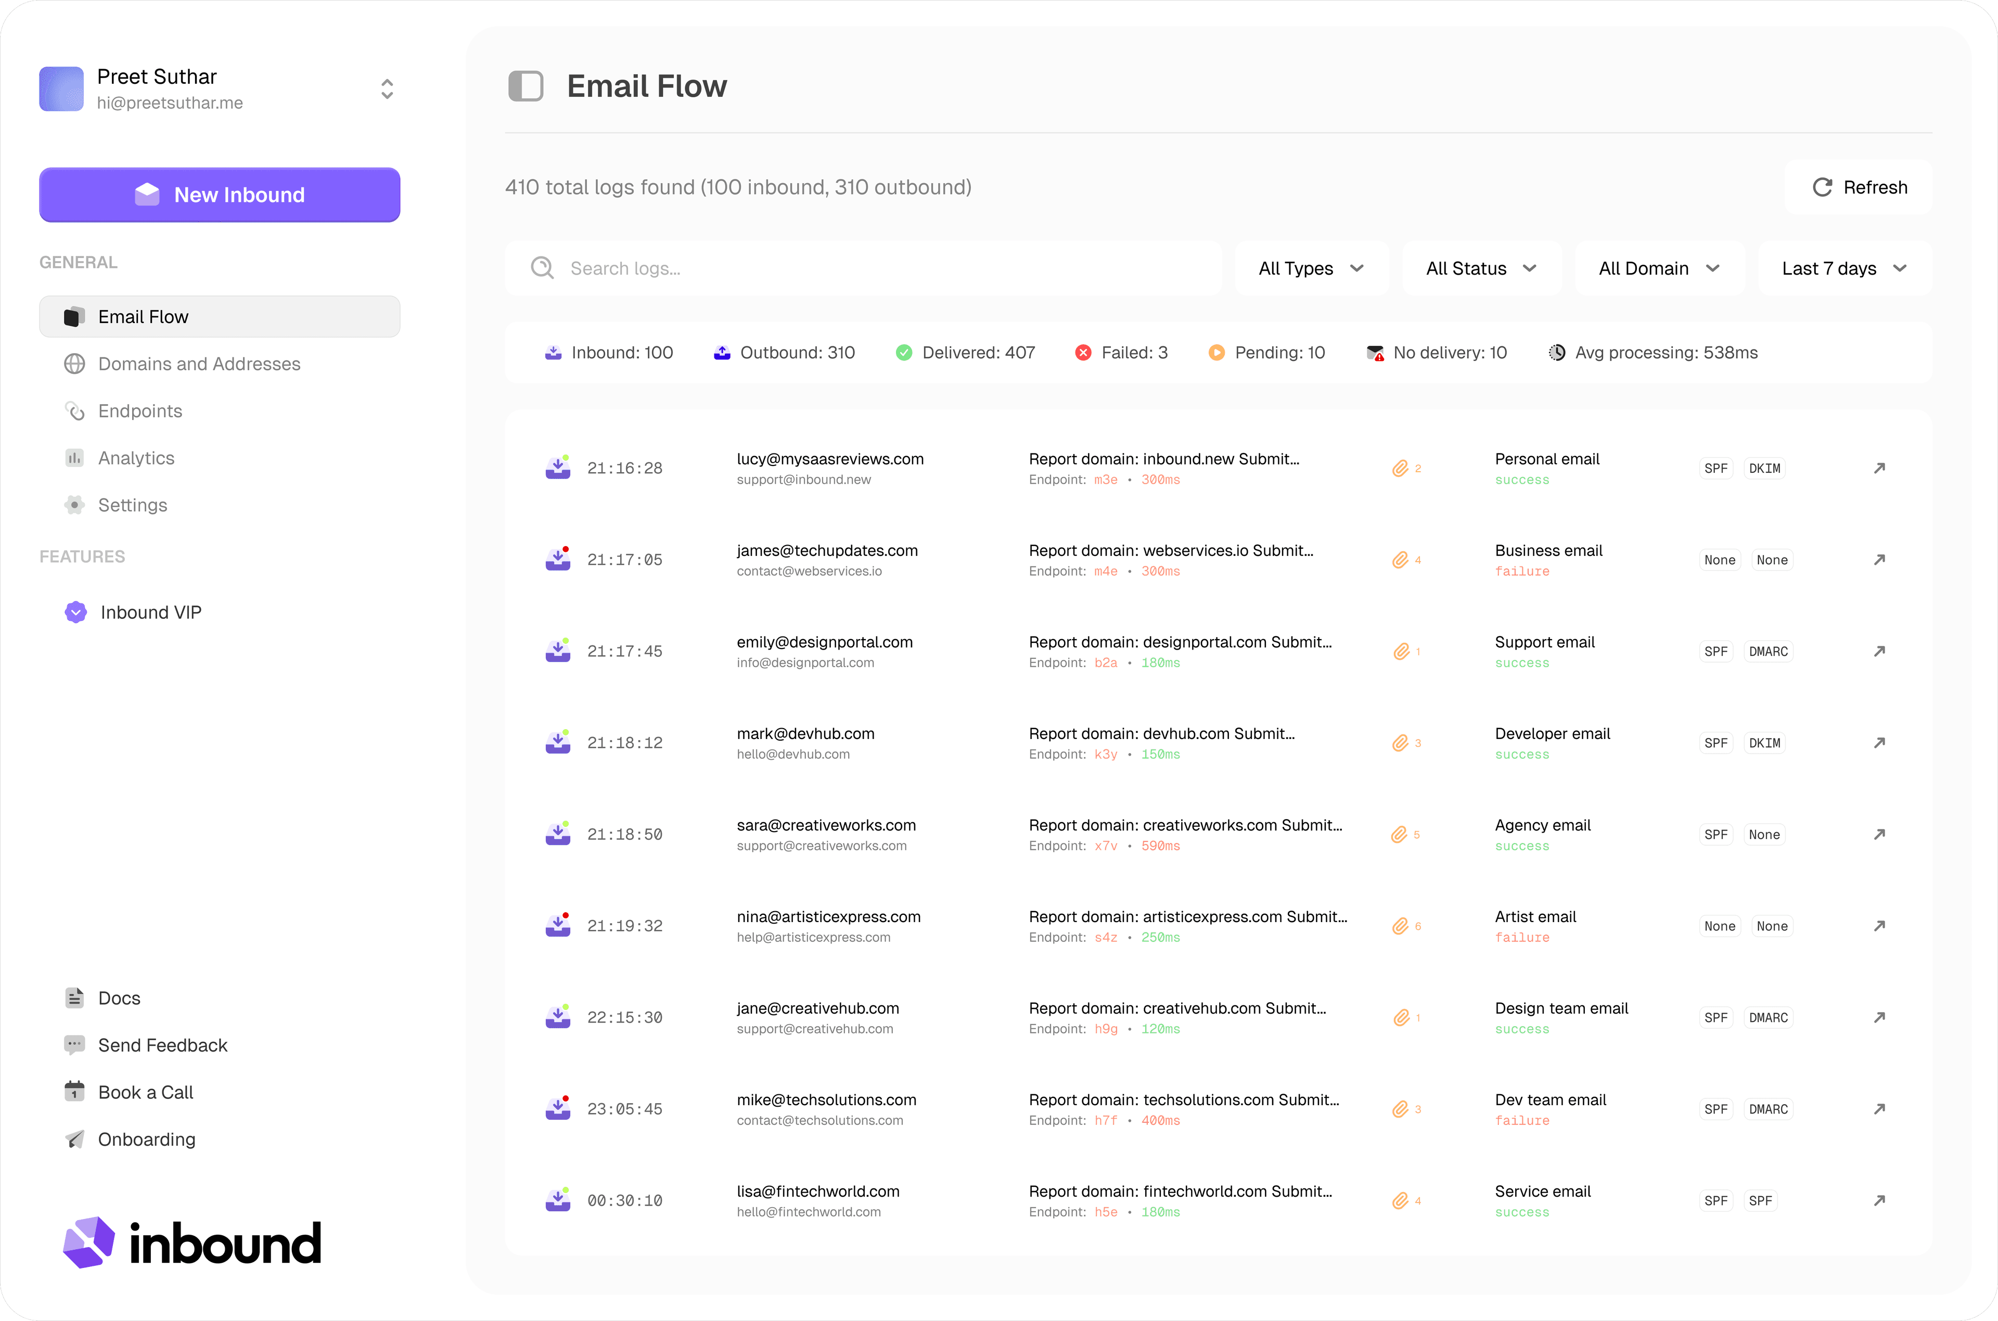Image resolution: width=1998 pixels, height=1321 pixels.
Task: Open the All Status filter dropdown
Action: pyautogui.click(x=1481, y=269)
